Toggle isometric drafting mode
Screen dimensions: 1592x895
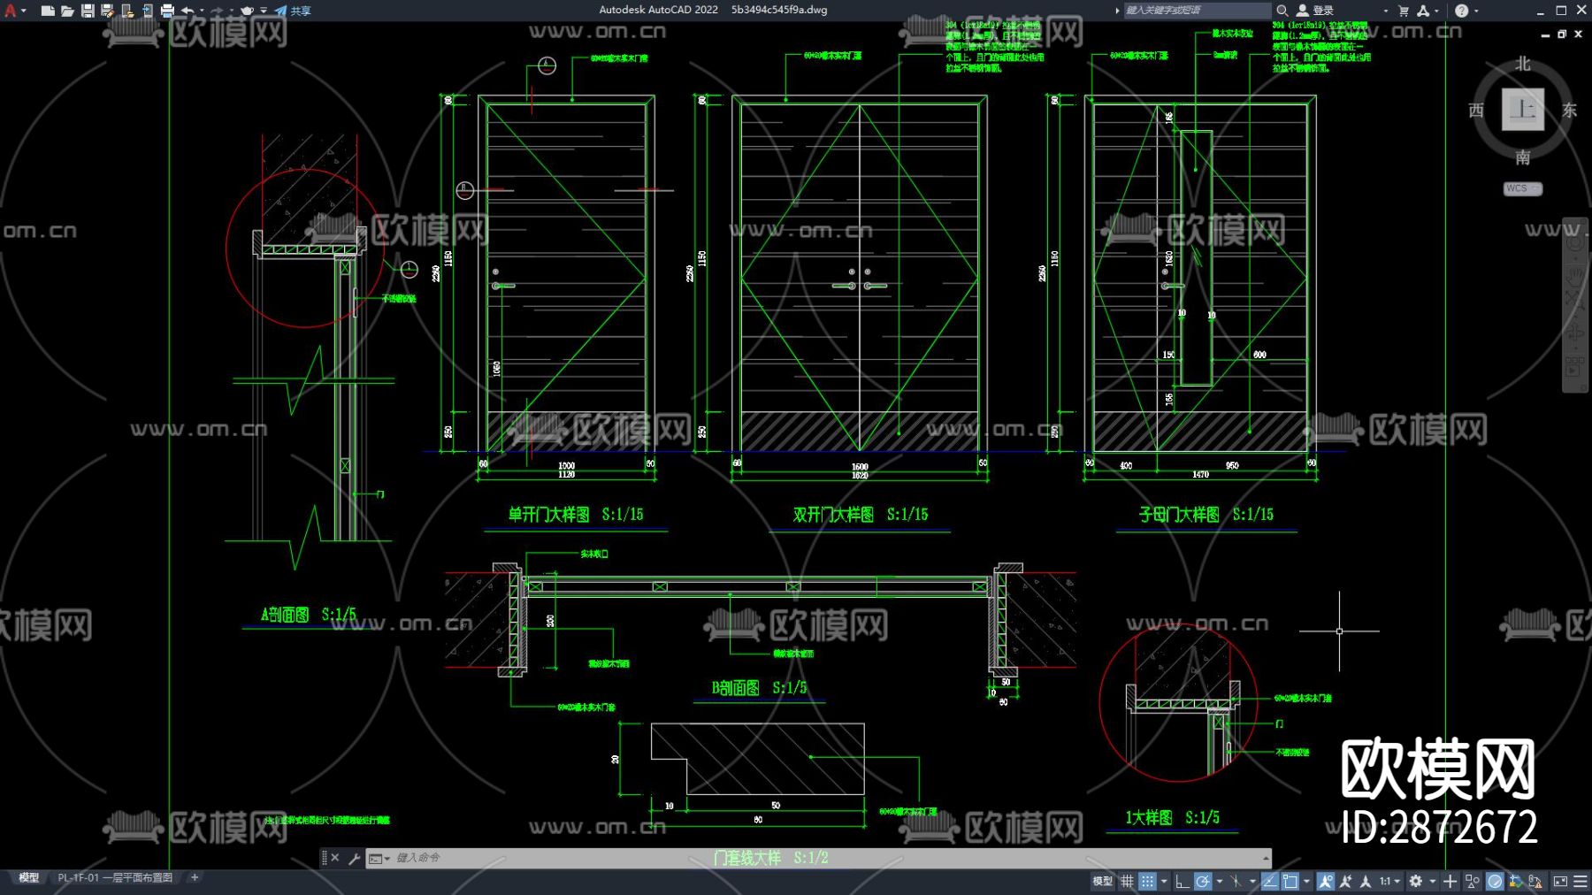pyautogui.click(x=1236, y=882)
